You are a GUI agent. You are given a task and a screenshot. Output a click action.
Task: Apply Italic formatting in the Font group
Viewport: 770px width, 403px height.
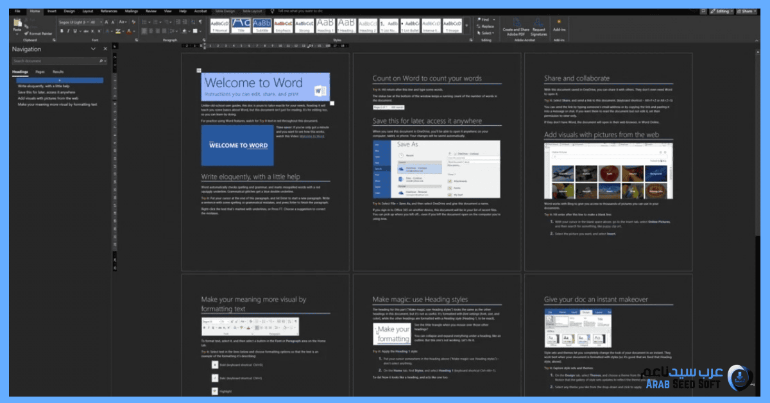(68, 31)
